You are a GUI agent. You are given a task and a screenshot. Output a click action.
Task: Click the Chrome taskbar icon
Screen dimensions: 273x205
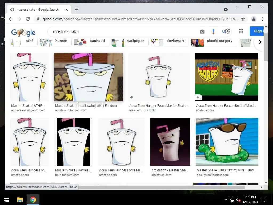click(x=33, y=200)
